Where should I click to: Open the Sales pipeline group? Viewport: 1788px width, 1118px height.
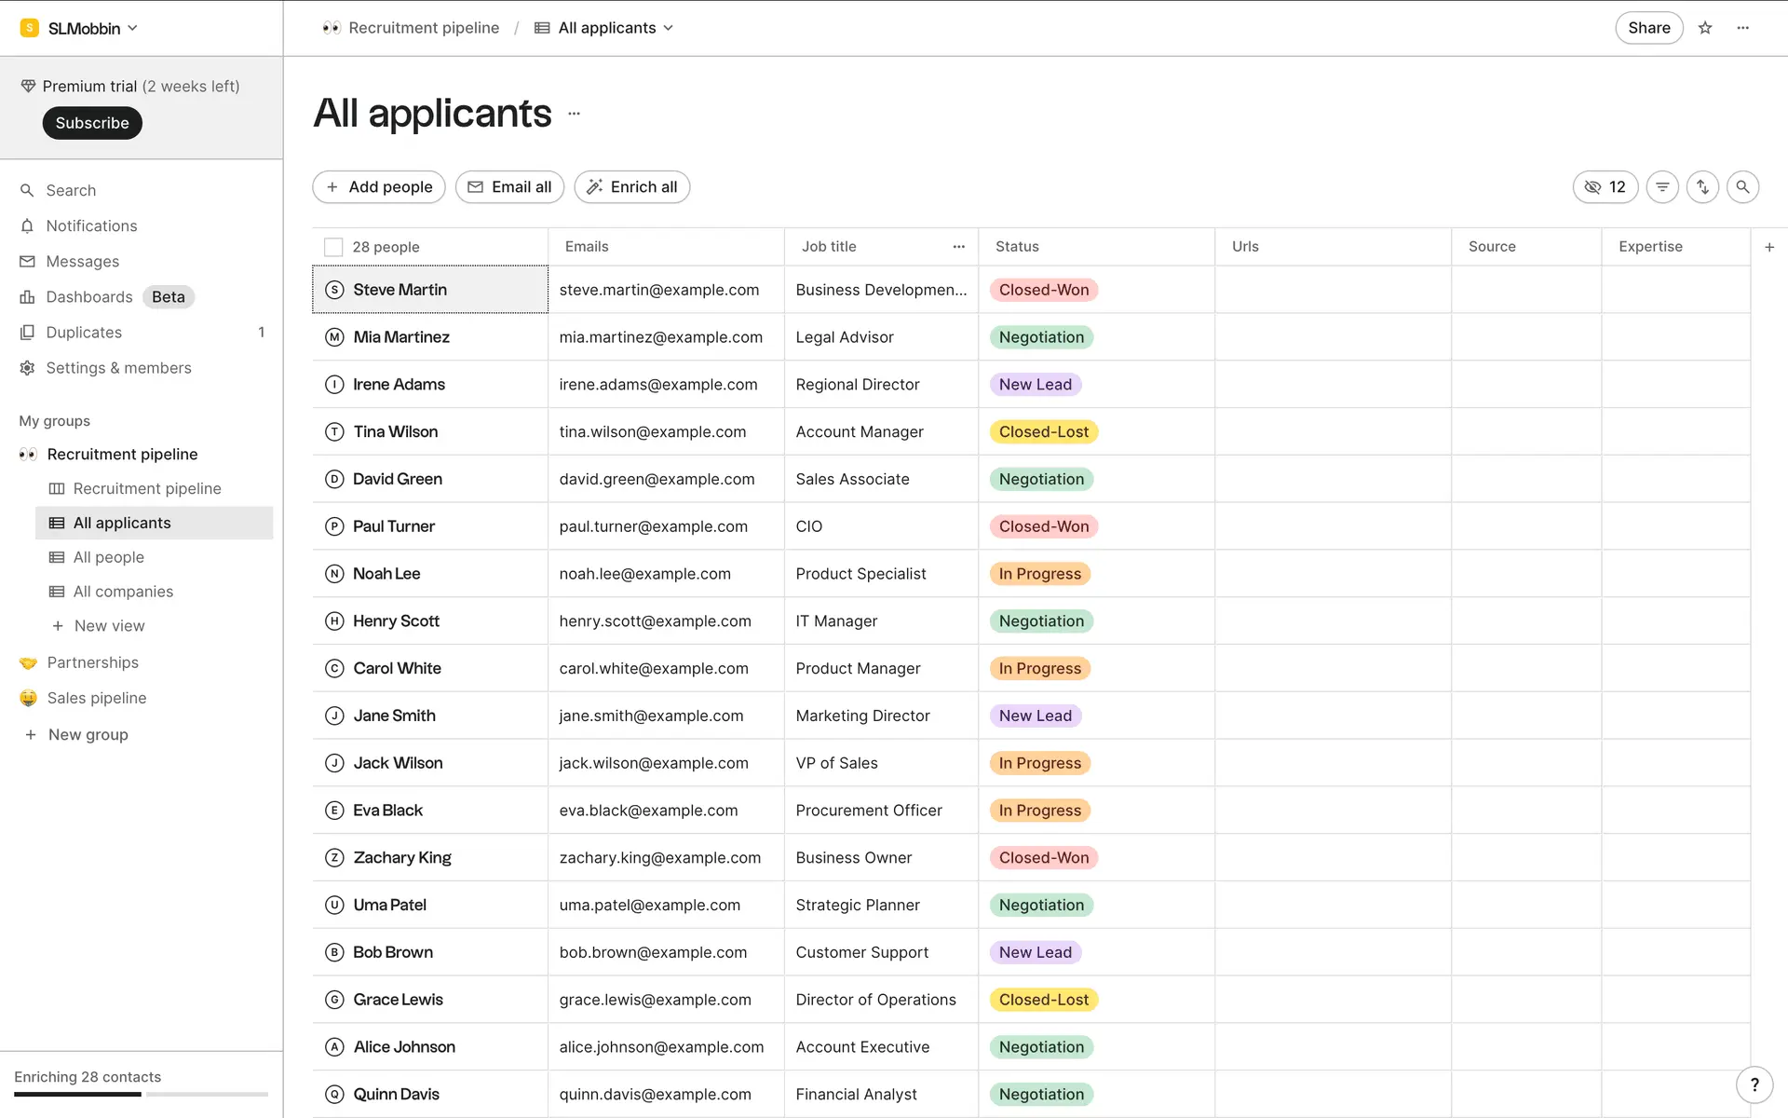97,698
